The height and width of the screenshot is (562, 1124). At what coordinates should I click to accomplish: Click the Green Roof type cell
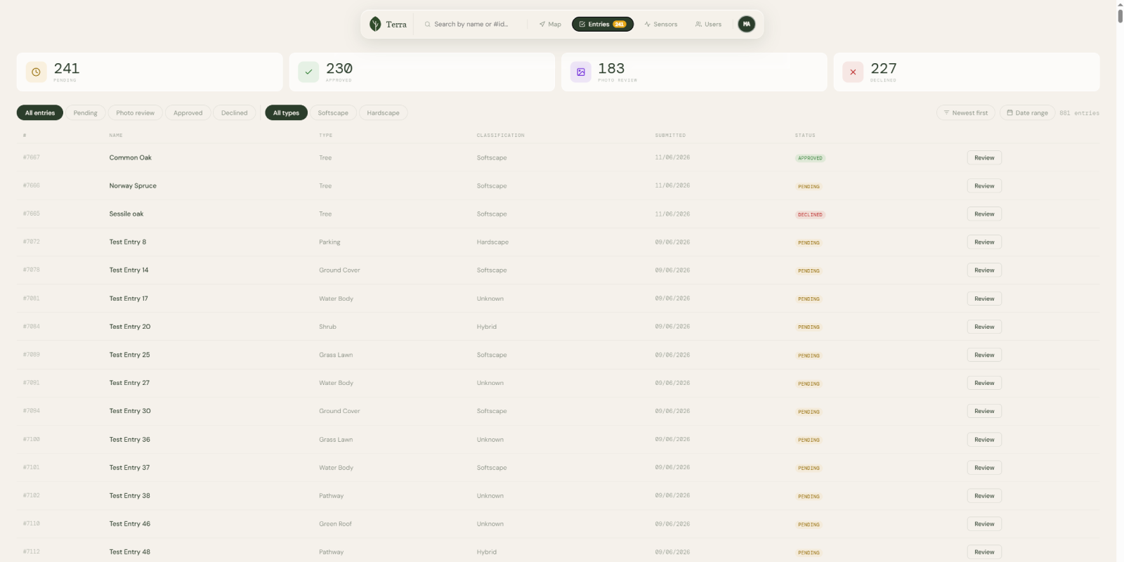click(335, 523)
